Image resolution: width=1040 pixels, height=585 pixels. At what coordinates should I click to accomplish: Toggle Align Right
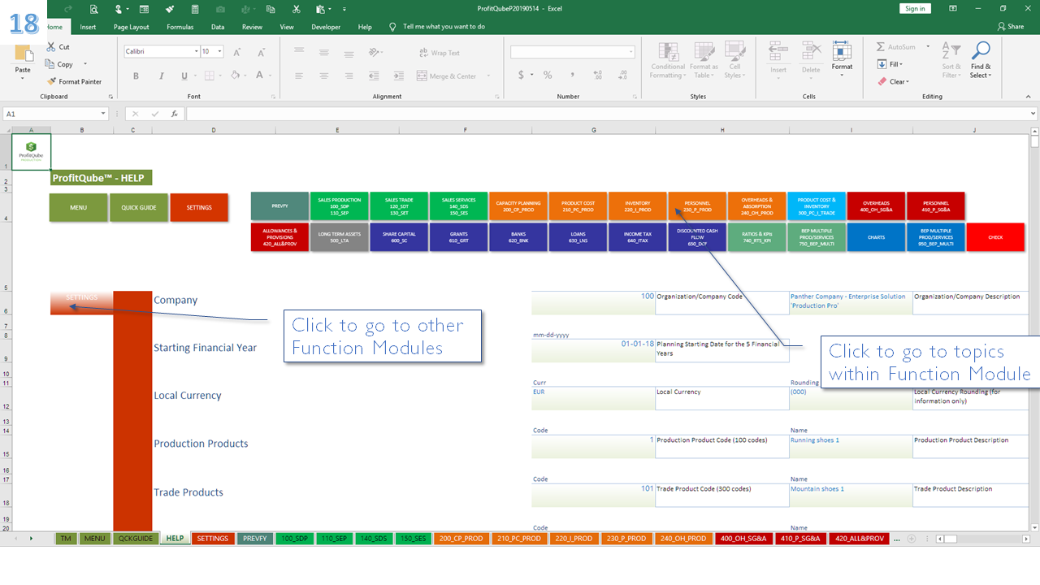click(349, 76)
